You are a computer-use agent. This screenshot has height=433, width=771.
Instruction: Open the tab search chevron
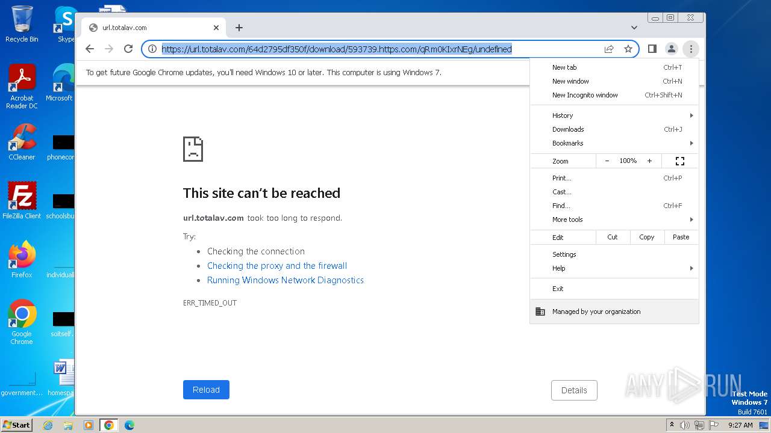coord(634,28)
